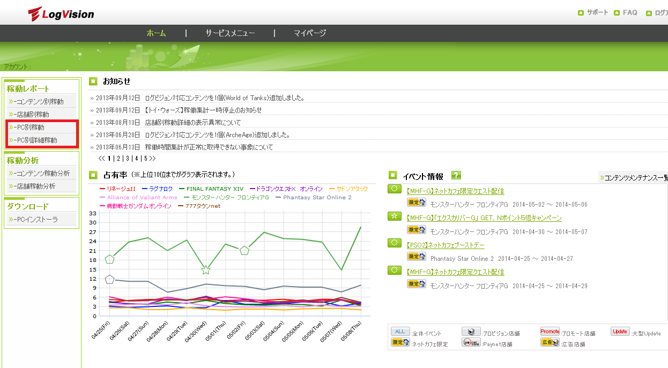Select the ALL events filter icon
The width and height of the screenshot is (668, 368).
399,332
